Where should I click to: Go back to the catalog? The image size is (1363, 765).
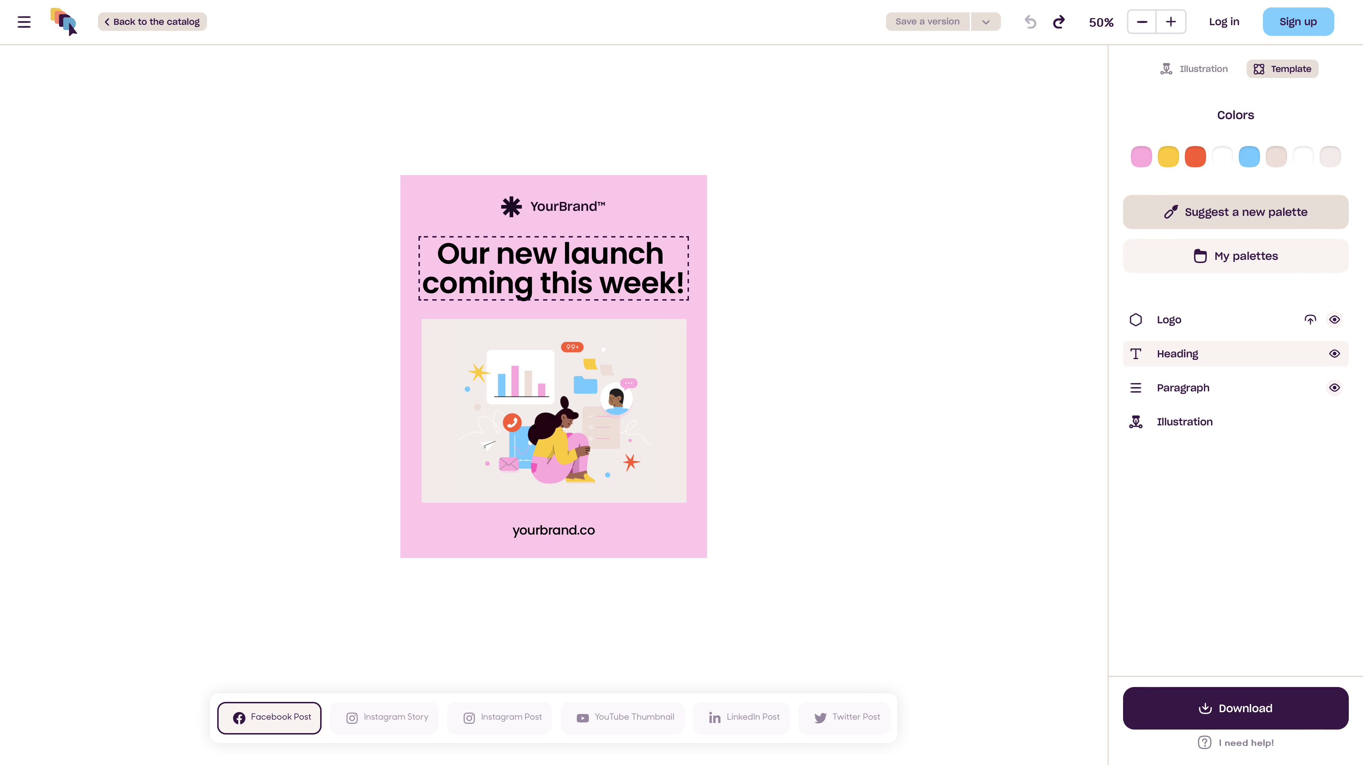click(x=152, y=22)
